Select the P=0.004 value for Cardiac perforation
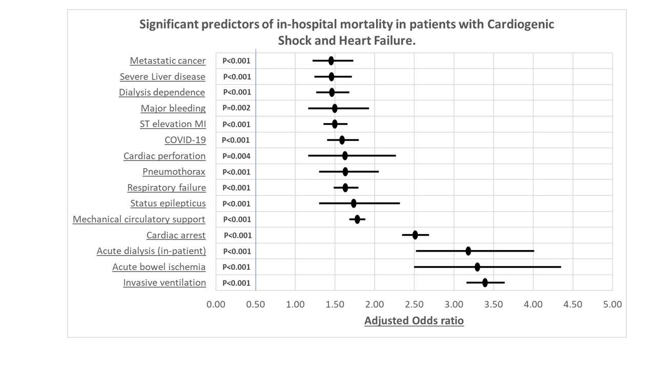 coord(236,156)
